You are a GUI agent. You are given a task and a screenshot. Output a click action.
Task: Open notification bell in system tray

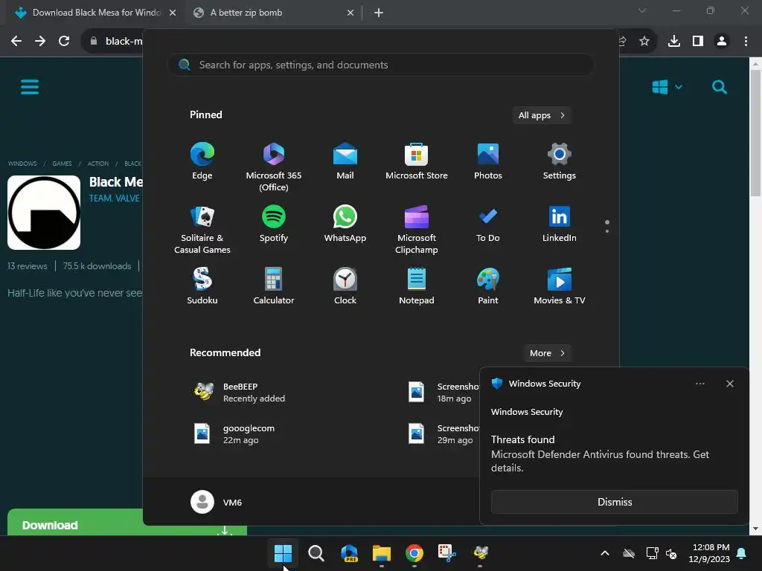click(x=742, y=553)
